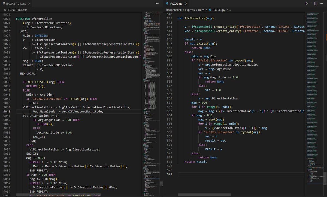The height and width of the screenshot is (197, 327).
Task: Click 'Ndim : INTEGER;' declaration line
Action: click(x=35, y=36)
